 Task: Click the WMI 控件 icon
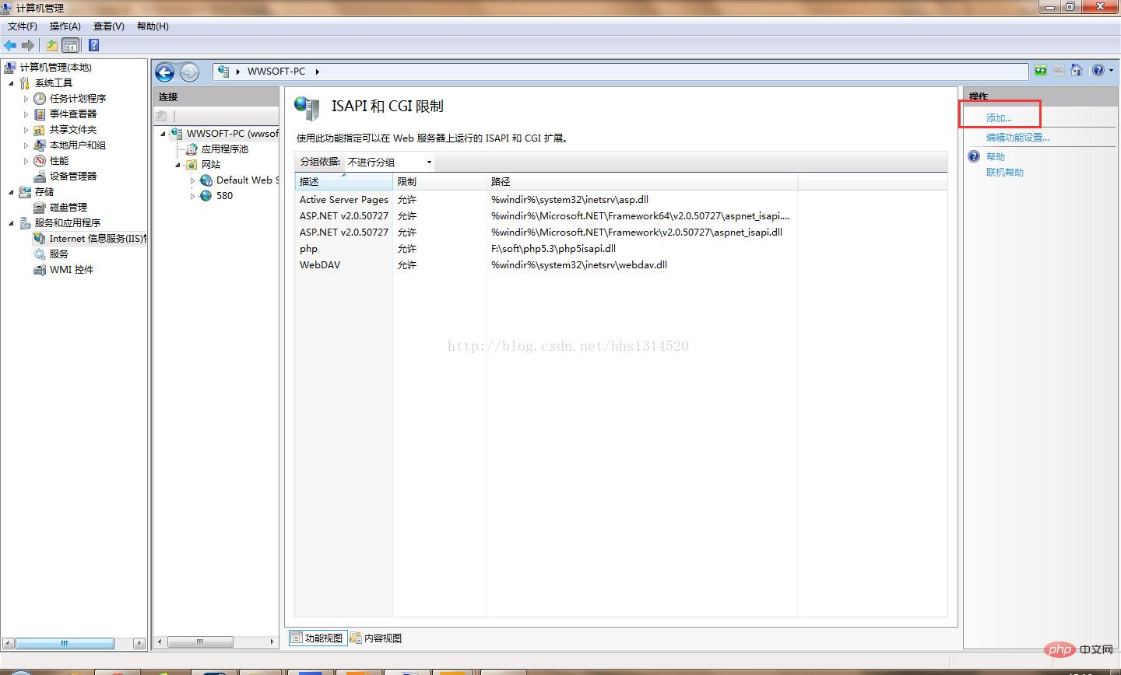coord(40,270)
